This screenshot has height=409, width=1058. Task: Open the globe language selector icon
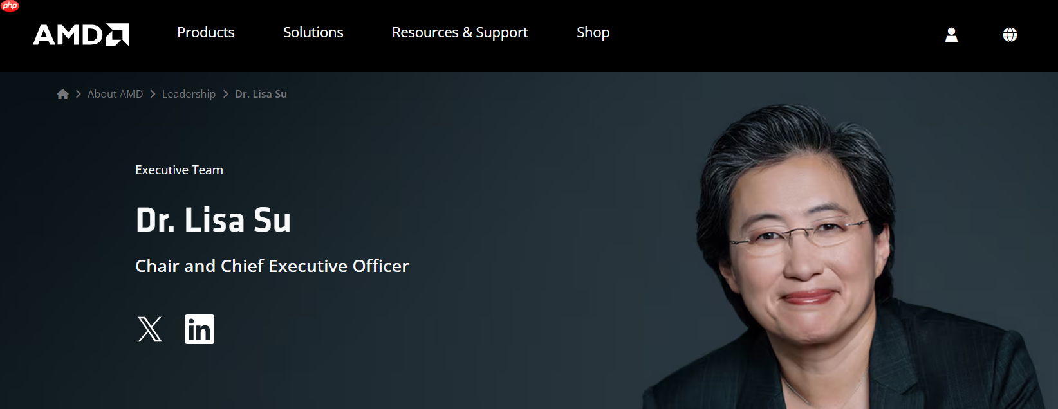(x=1010, y=35)
